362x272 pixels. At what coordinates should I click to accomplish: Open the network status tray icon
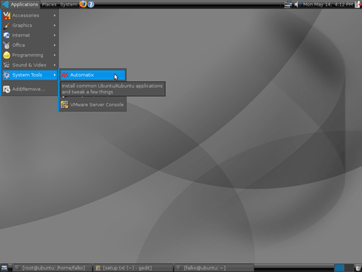(x=288, y=5)
